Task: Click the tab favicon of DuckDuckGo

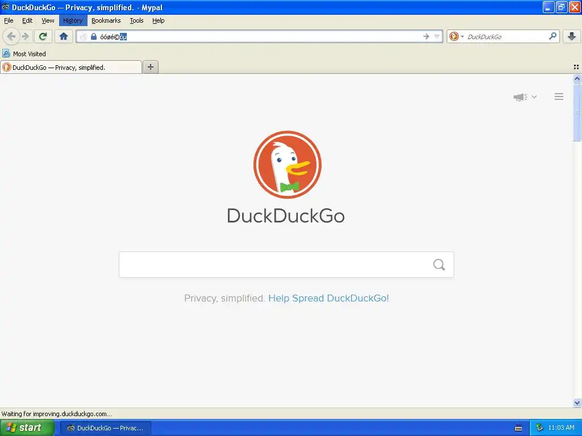Action: point(7,67)
